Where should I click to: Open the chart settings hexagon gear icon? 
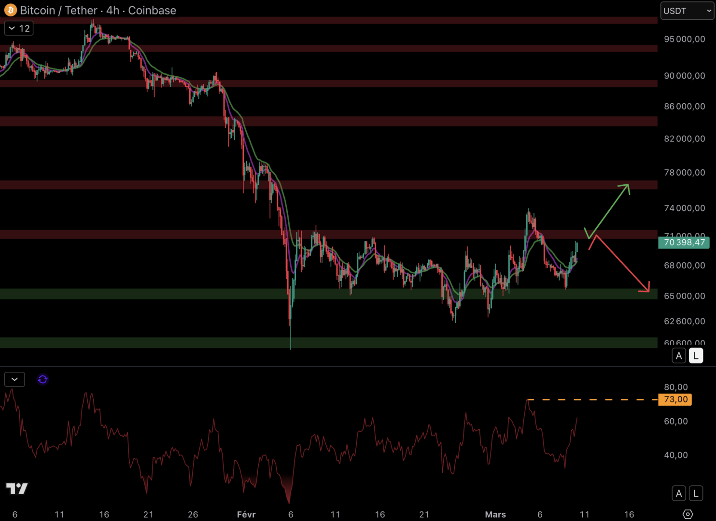pyautogui.click(x=688, y=514)
